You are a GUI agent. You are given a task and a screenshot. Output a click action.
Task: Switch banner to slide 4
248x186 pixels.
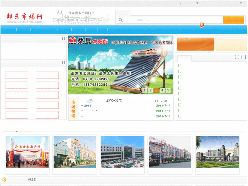tap(162, 90)
